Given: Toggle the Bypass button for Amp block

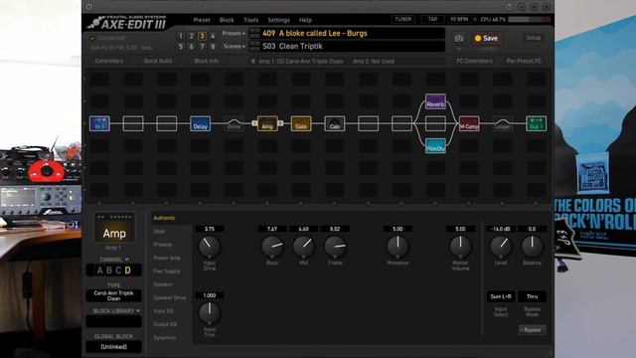Looking at the screenshot, I should [532, 330].
